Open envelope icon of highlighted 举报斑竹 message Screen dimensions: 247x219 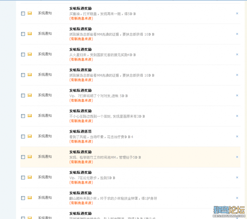[x=30, y=157]
